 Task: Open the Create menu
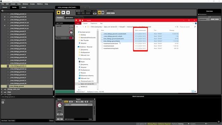coord(13,4)
